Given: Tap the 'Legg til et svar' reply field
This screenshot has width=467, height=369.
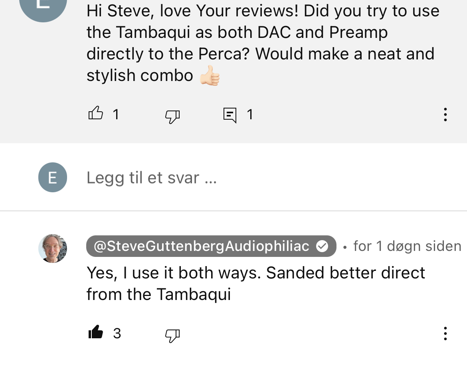Looking at the screenshot, I should (x=152, y=178).
